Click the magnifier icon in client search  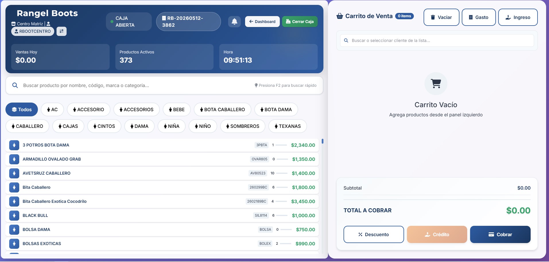coord(346,41)
